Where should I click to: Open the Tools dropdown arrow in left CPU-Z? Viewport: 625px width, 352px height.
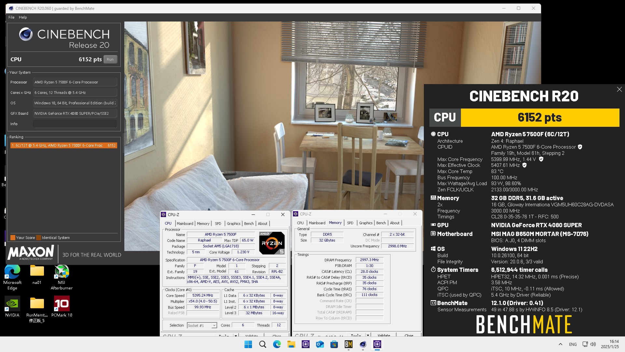(236, 335)
